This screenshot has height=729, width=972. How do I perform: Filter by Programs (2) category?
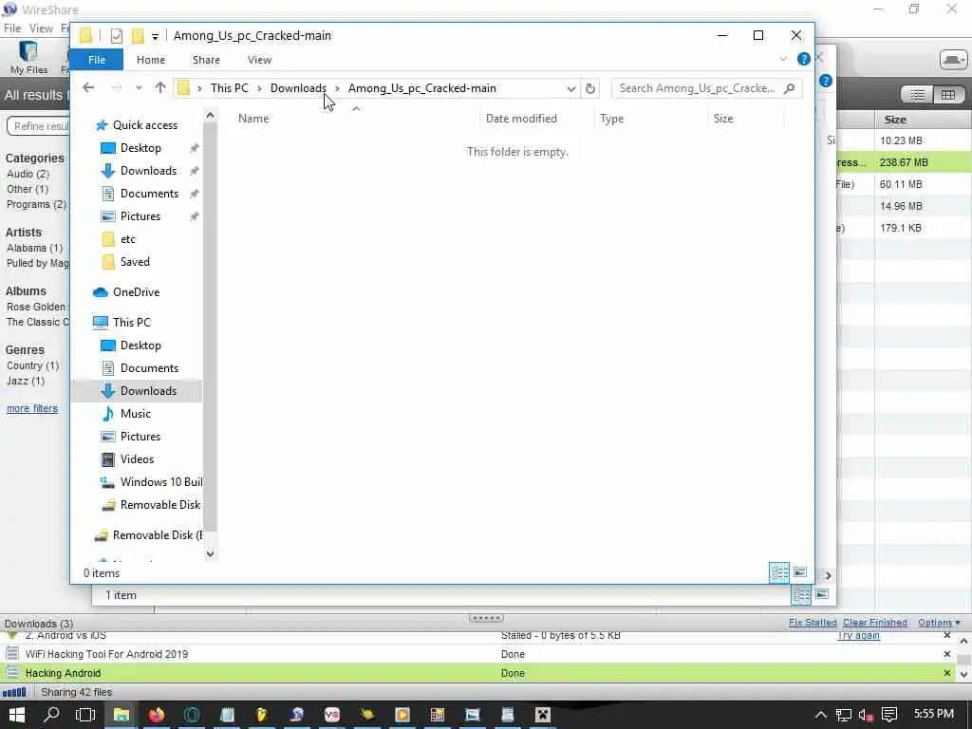point(37,205)
